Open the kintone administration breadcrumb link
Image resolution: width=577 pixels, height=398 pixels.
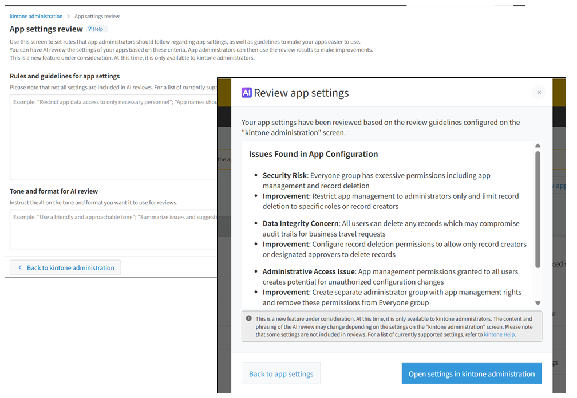click(x=36, y=16)
